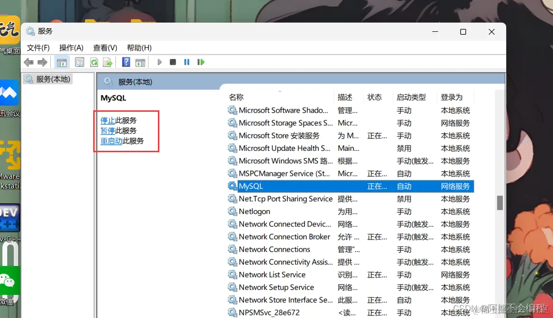This screenshot has width=553, height=318.
Task: Open the 查看(V) menu
Action: pyautogui.click(x=105, y=48)
